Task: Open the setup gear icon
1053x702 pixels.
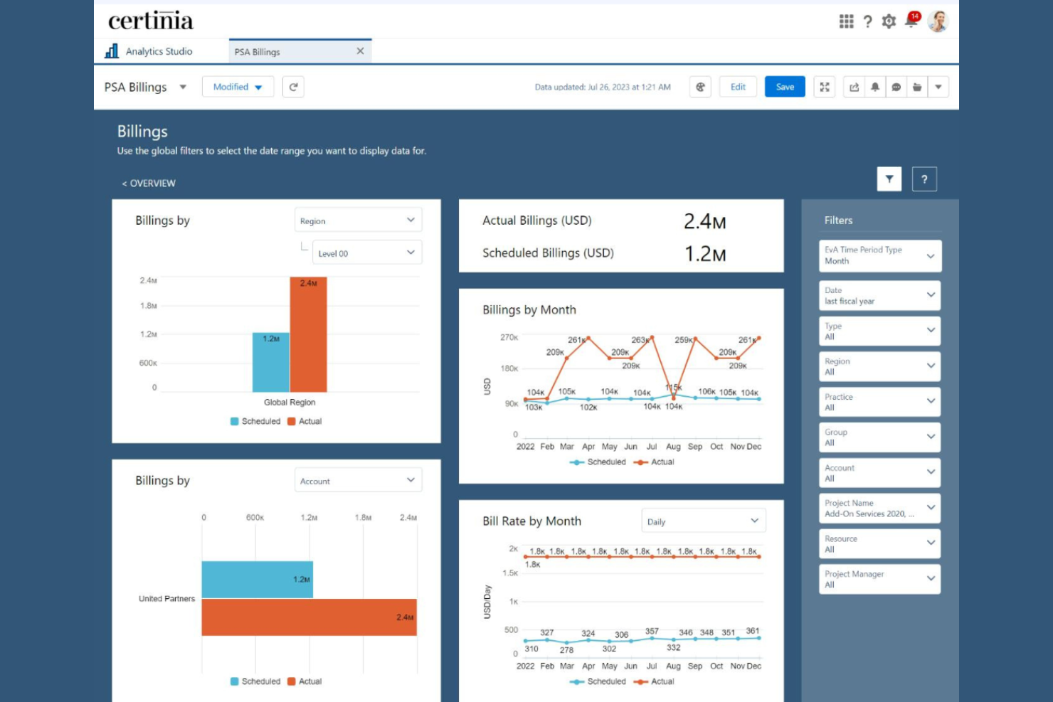Action: 889,21
